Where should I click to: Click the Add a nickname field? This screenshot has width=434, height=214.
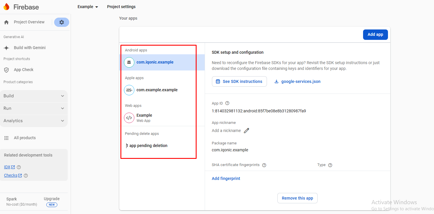[226, 131]
